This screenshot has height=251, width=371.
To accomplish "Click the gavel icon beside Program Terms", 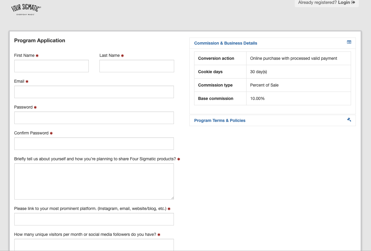I will (x=349, y=120).
